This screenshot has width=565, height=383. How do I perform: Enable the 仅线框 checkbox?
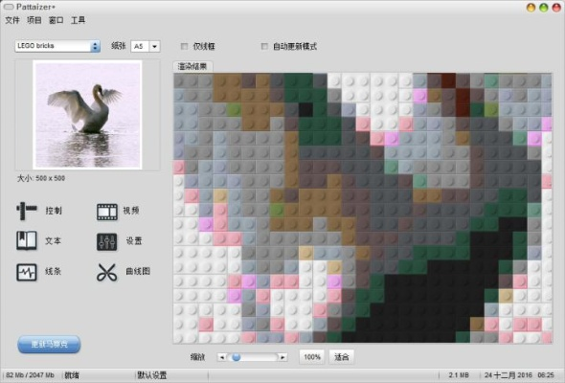[184, 47]
